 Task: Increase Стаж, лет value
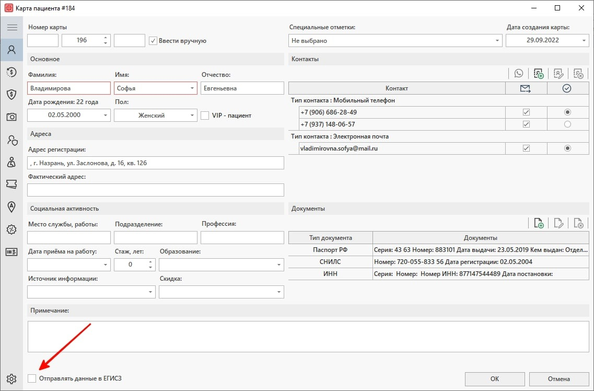coord(150,261)
